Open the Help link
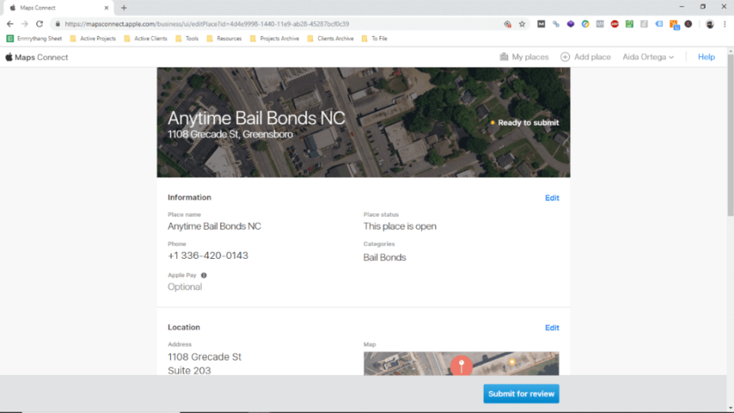 (x=706, y=57)
